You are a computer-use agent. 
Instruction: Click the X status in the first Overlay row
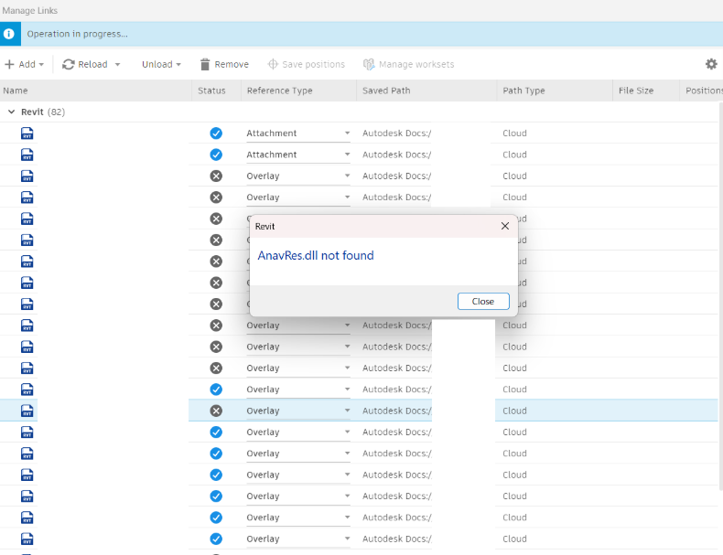[x=216, y=176]
